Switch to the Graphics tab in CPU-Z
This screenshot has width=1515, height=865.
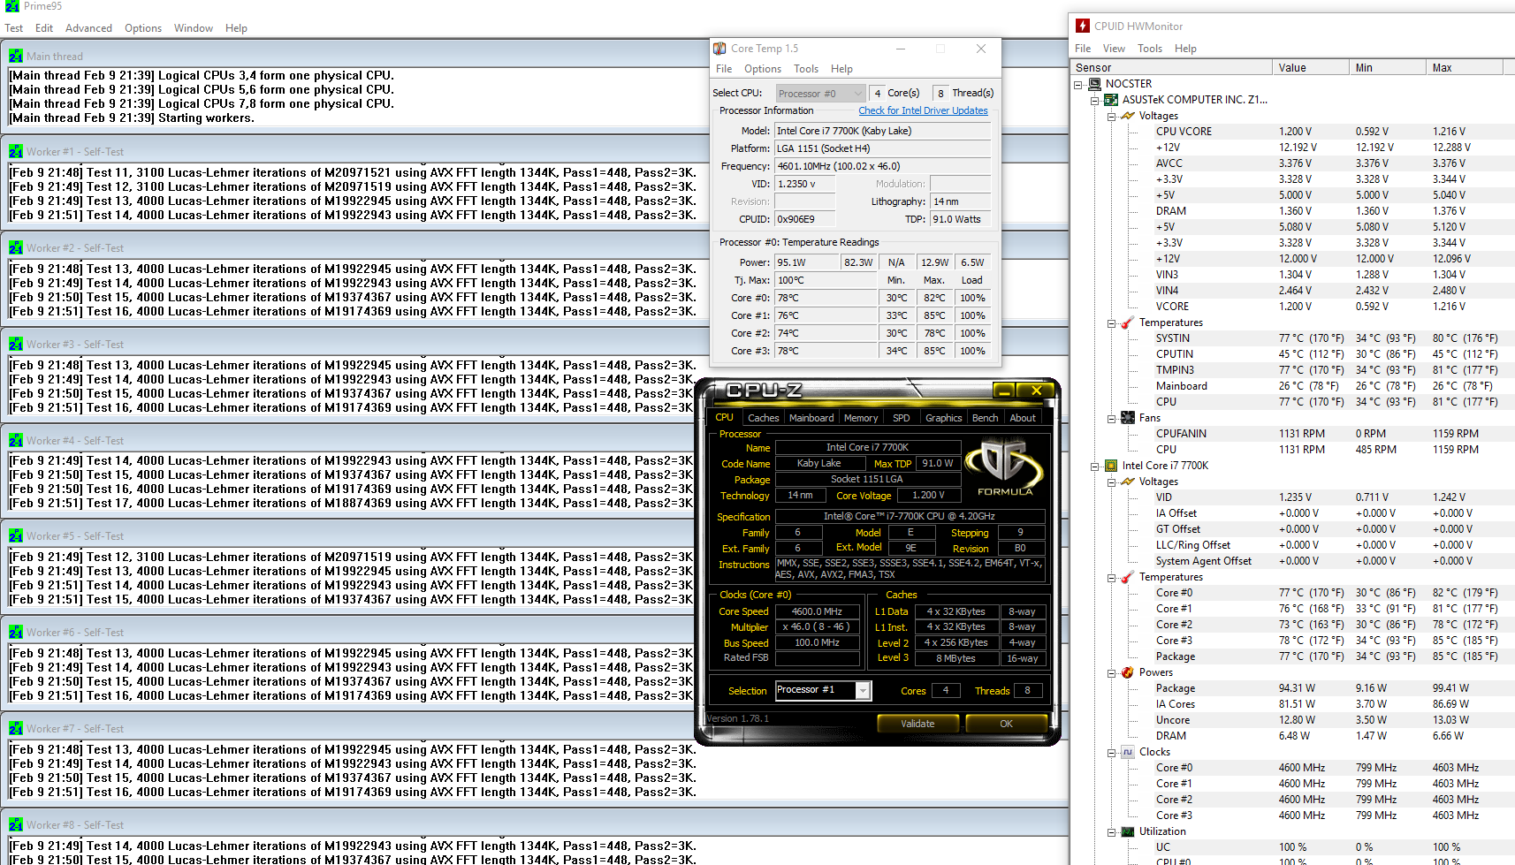[x=943, y=418]
